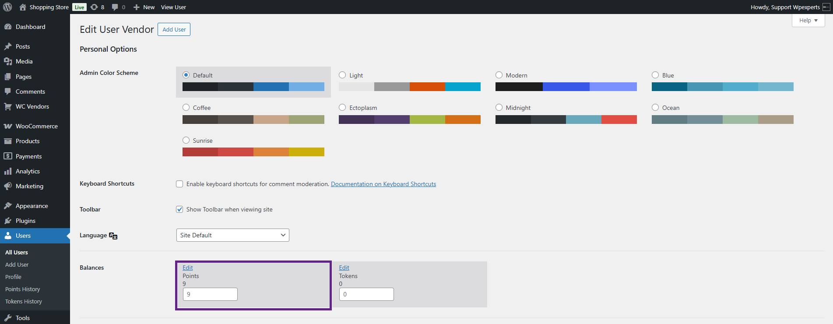Open the updates icon showing 8
The height and width of the screenshot is (324, 833).
click(x=94, y=7)
